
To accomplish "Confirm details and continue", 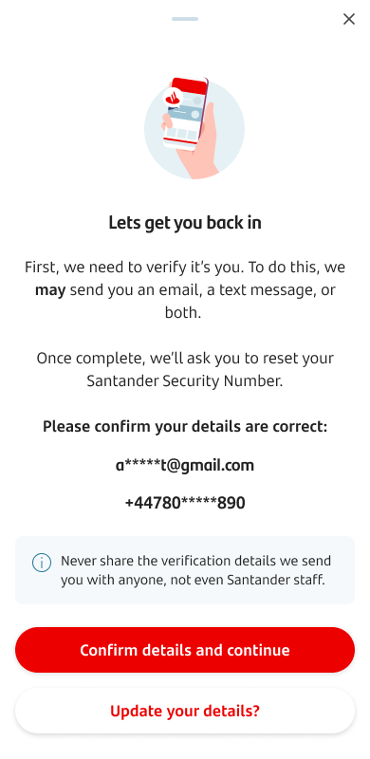I will [185, 650].
